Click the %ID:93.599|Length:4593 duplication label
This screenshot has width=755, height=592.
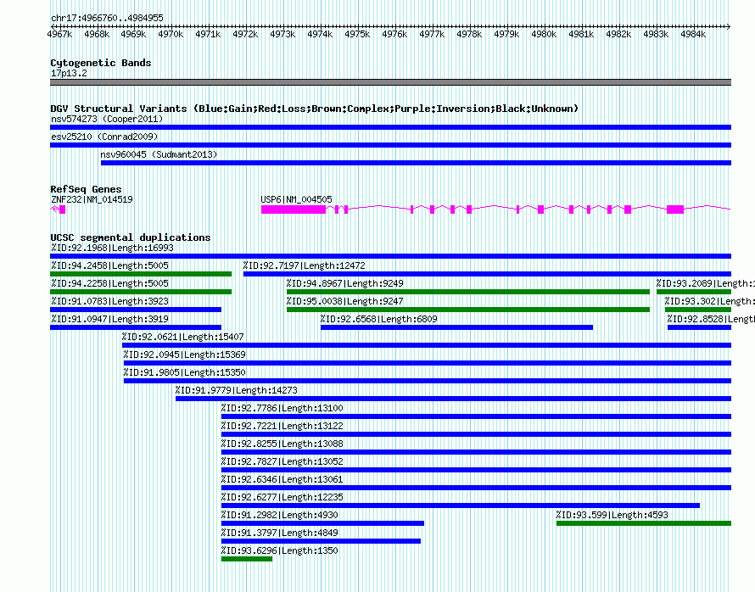612,515
